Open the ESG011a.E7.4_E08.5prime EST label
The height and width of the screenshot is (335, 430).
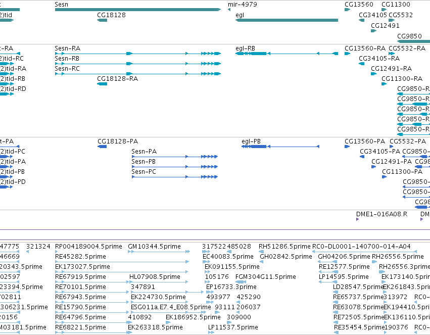pos(171,307)
